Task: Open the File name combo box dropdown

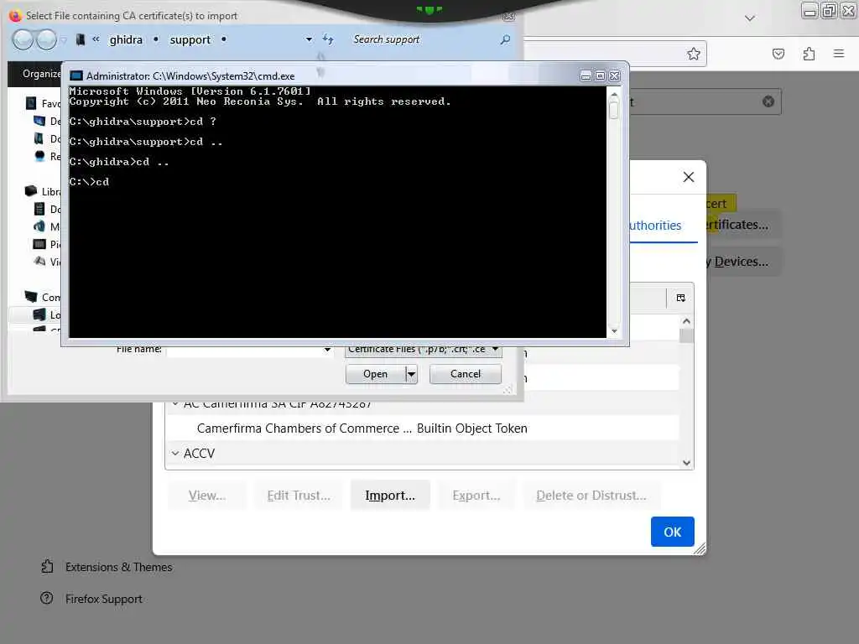Action: pos(327,350)
